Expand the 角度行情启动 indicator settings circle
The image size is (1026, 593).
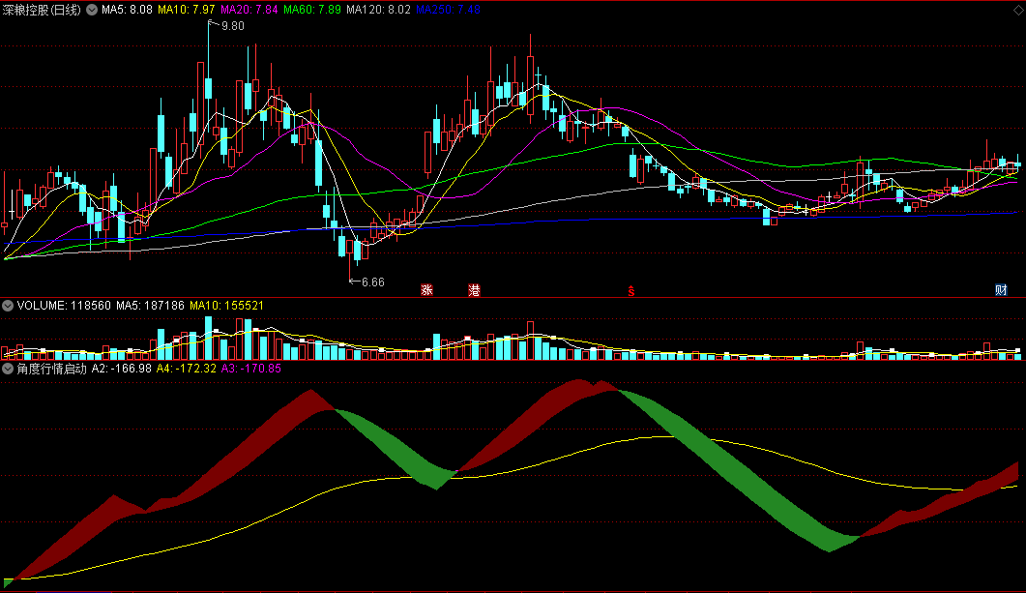coord(8,370)
